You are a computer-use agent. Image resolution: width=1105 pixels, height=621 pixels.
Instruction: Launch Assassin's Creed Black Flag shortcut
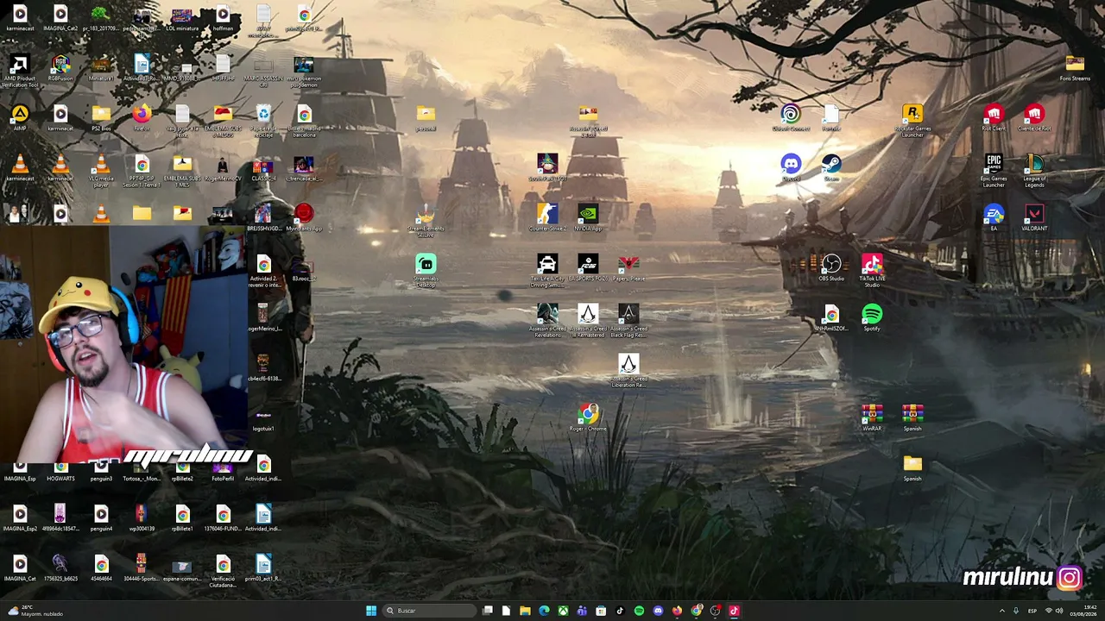(x=628, y=320)
